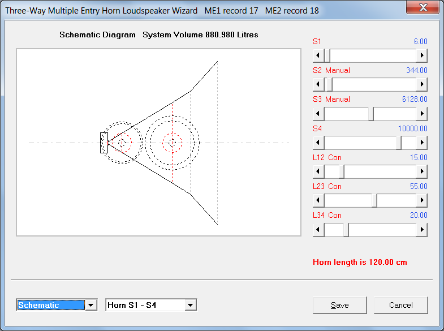The height and width of the screenshot is (331, 444).
Task: Click the System Volume 880.980 Litres heading
Action: point(200,35)
